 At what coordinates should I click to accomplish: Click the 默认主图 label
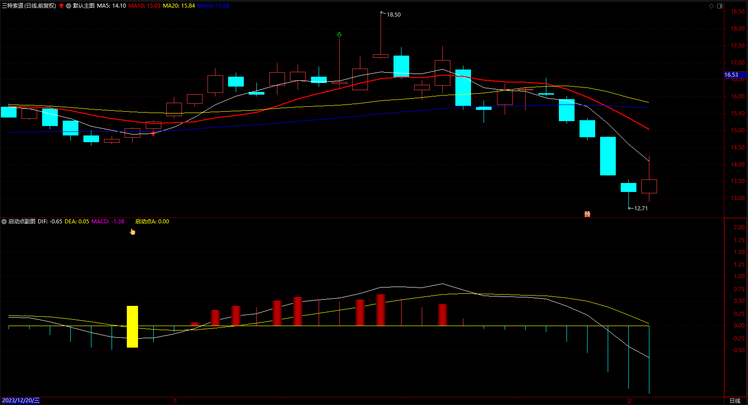tap(84, 6)
